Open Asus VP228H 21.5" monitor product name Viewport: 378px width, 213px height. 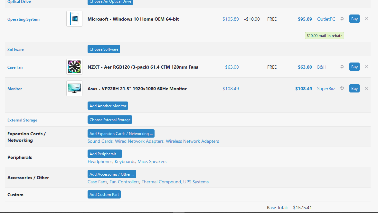[x=137, y=89]
